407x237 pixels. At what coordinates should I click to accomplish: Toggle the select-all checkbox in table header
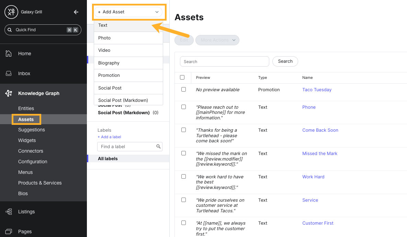coord(182,78)
